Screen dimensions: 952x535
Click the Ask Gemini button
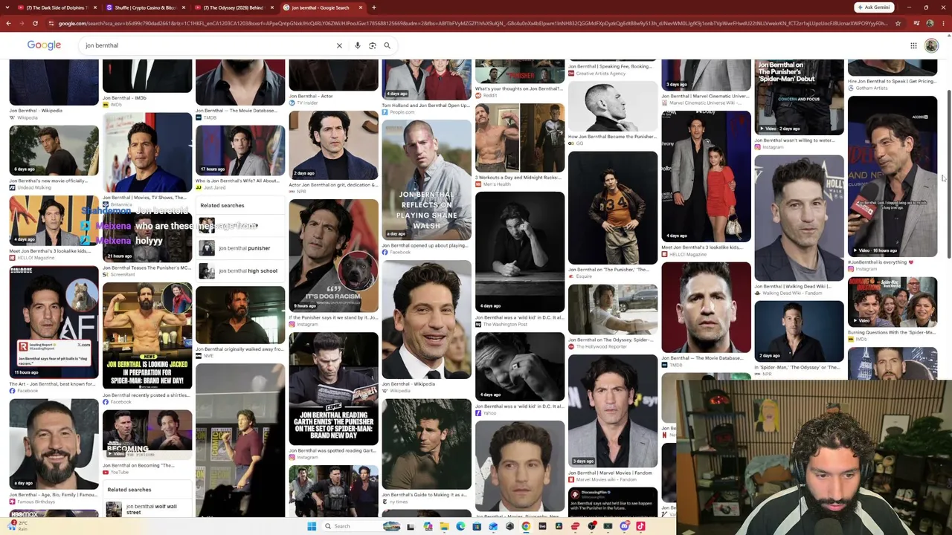pos(874,7)
